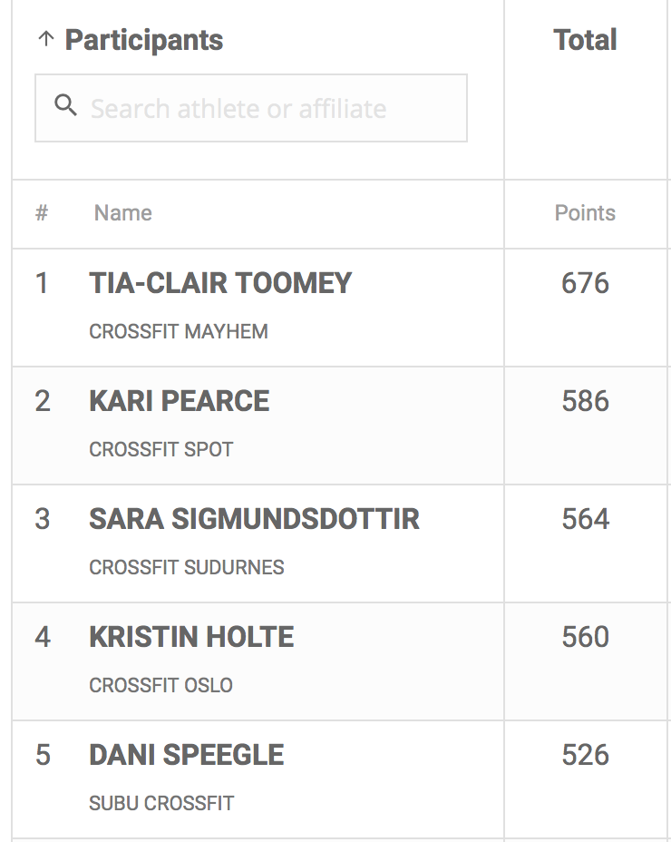Screen dimensions: 671x842
Task: Click the Points column subheader
Action: pyautogui.click(x=585, y=213)
